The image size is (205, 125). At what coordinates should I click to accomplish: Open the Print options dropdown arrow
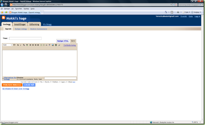tap(181, 12)
